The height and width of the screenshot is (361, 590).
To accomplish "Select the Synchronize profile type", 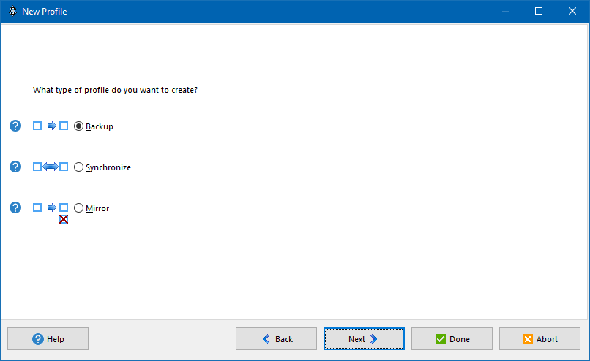I will (x=79, y=167).
